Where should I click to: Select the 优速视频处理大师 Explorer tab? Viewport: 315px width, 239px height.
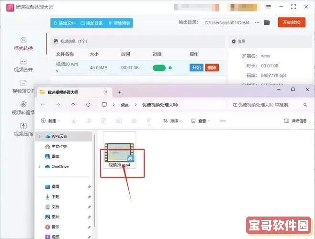pos(74,92)
